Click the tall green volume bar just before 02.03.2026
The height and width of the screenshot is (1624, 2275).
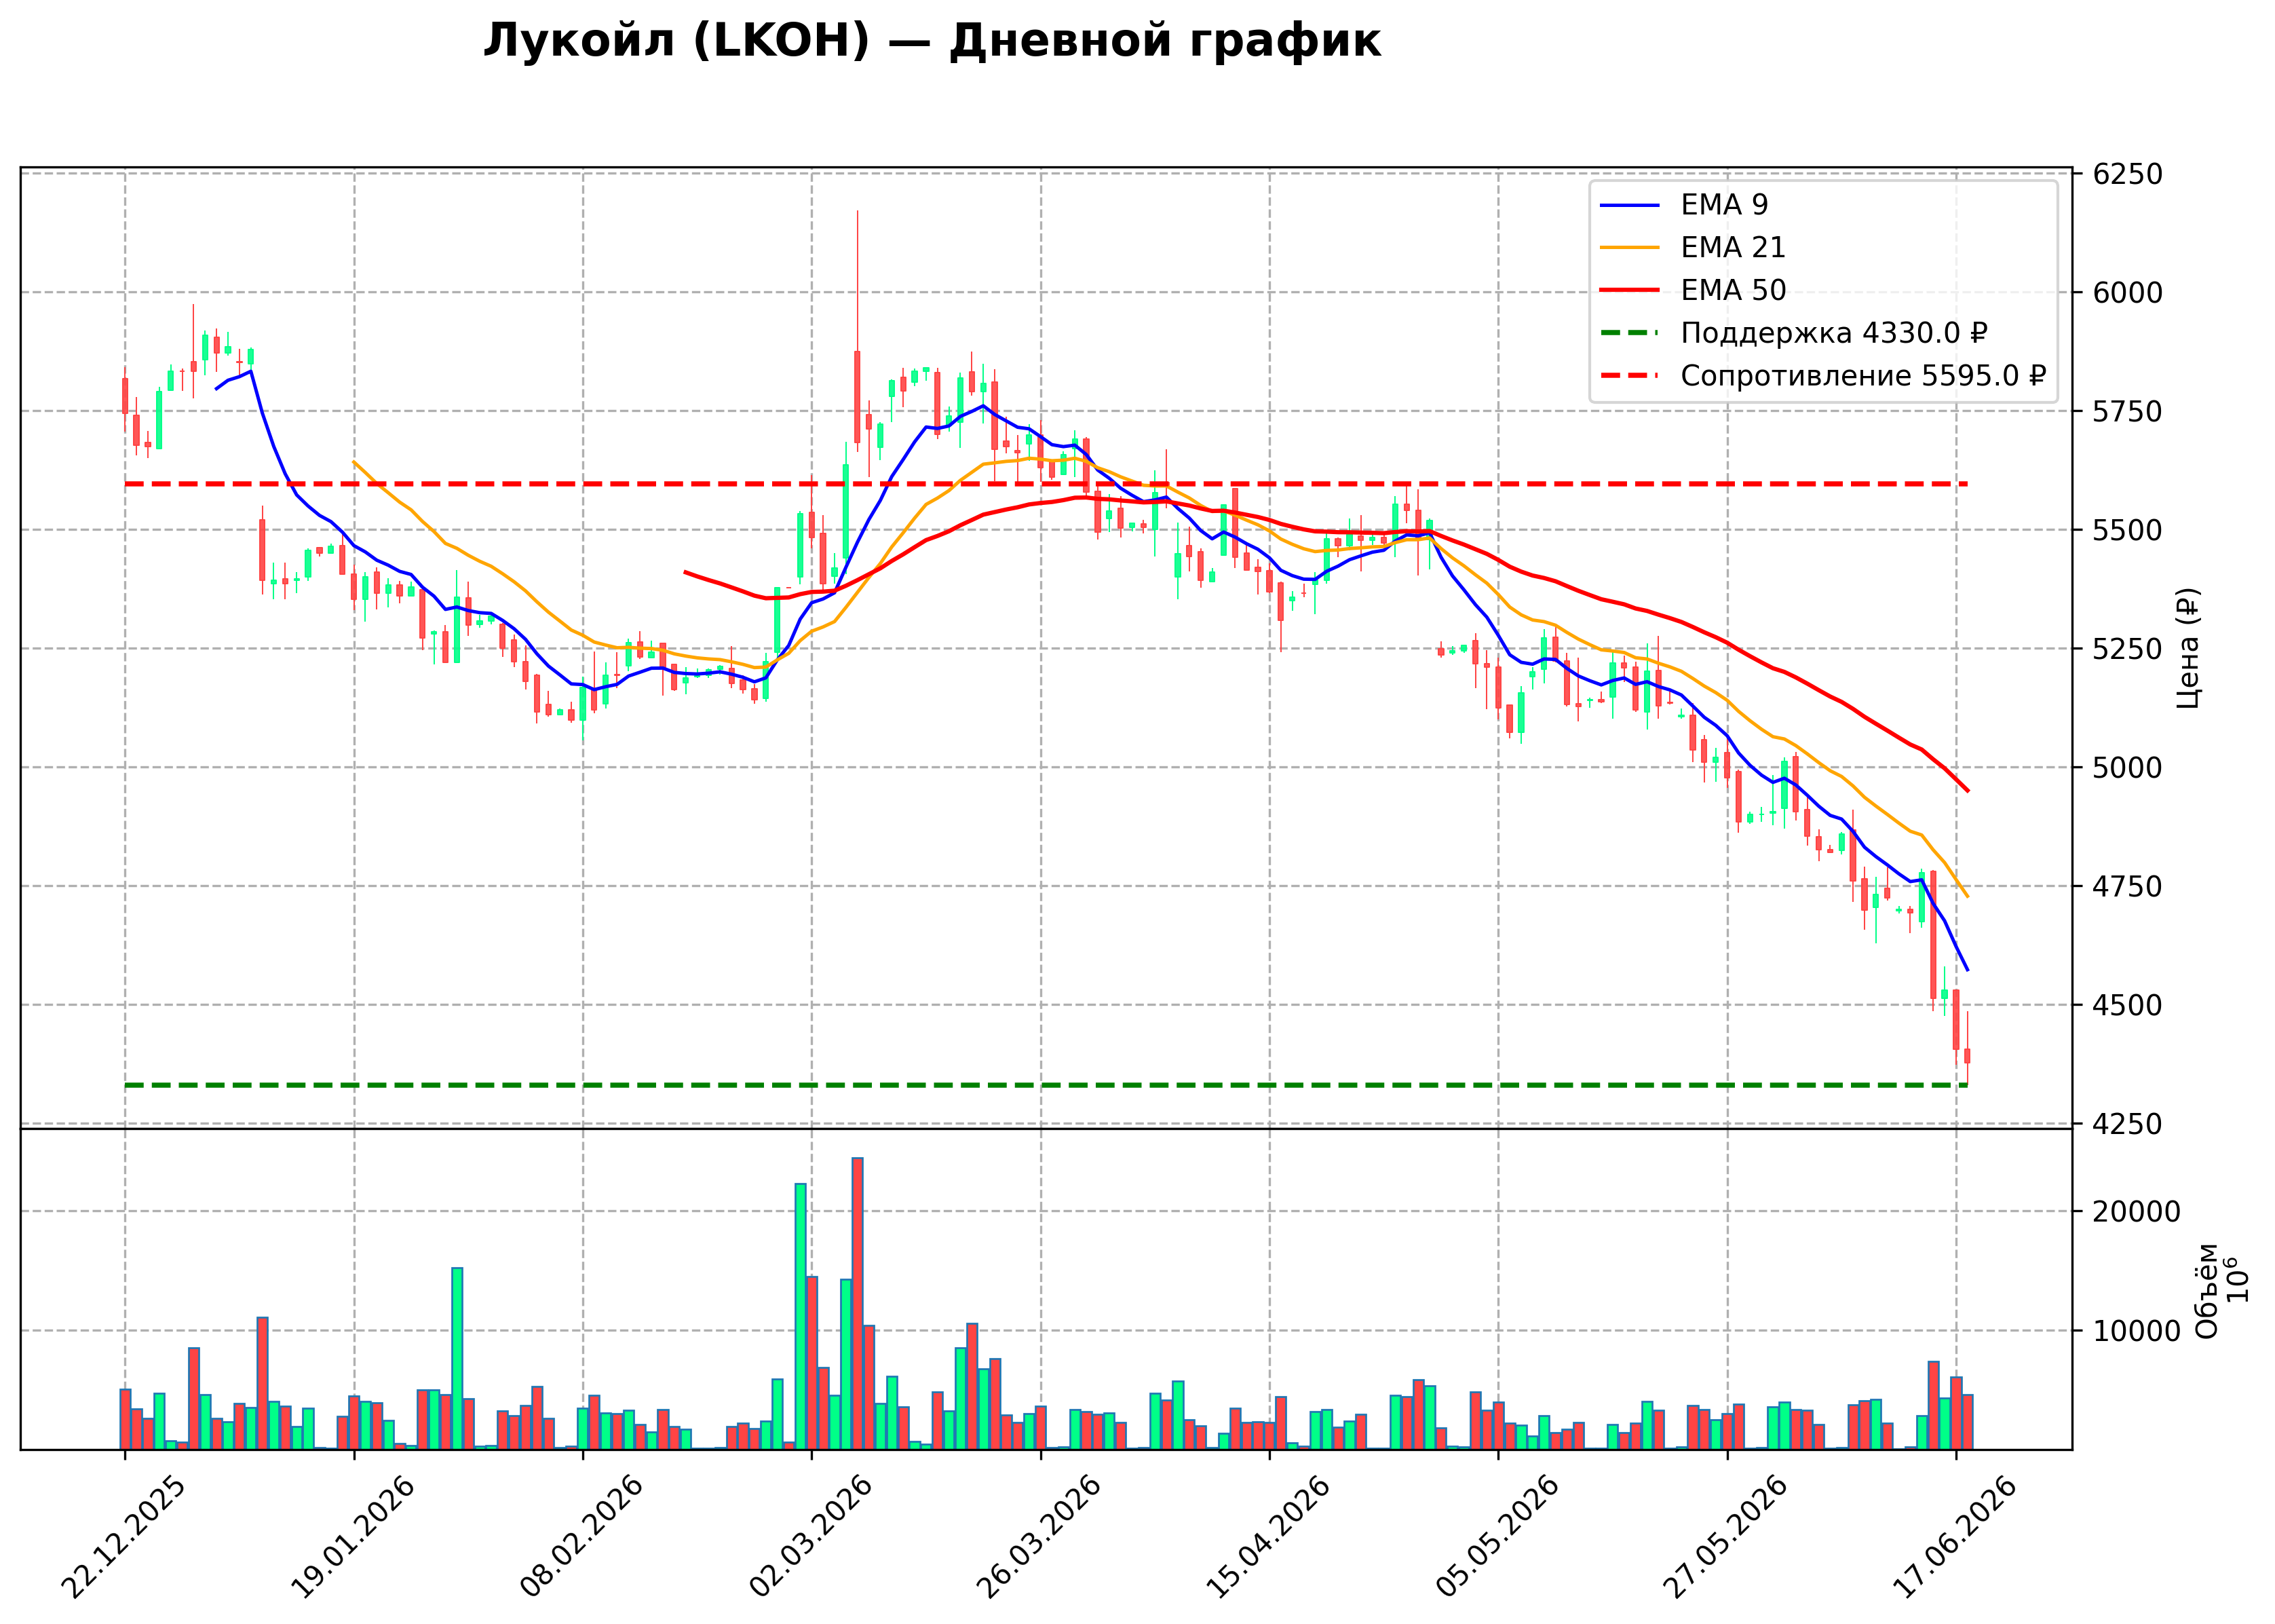click(800, 1317)
